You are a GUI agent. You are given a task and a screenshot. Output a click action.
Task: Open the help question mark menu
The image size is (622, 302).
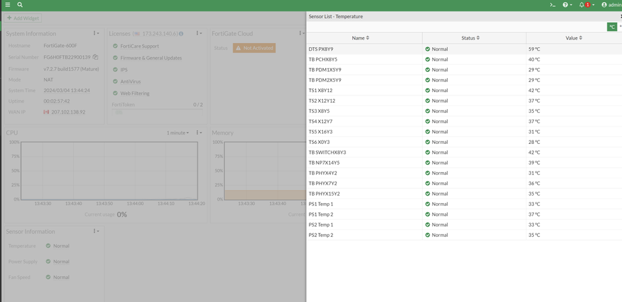[x=567, y=5]
